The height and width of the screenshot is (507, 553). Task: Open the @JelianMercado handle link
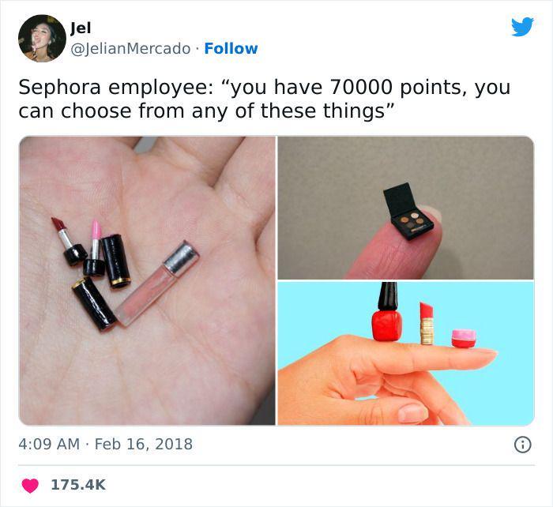click(130, 49)
